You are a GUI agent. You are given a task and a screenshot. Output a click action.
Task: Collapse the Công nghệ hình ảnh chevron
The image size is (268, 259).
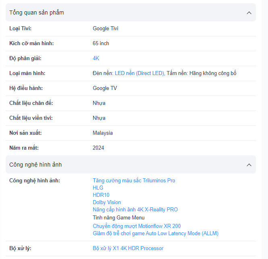click(x=249, y=165)
